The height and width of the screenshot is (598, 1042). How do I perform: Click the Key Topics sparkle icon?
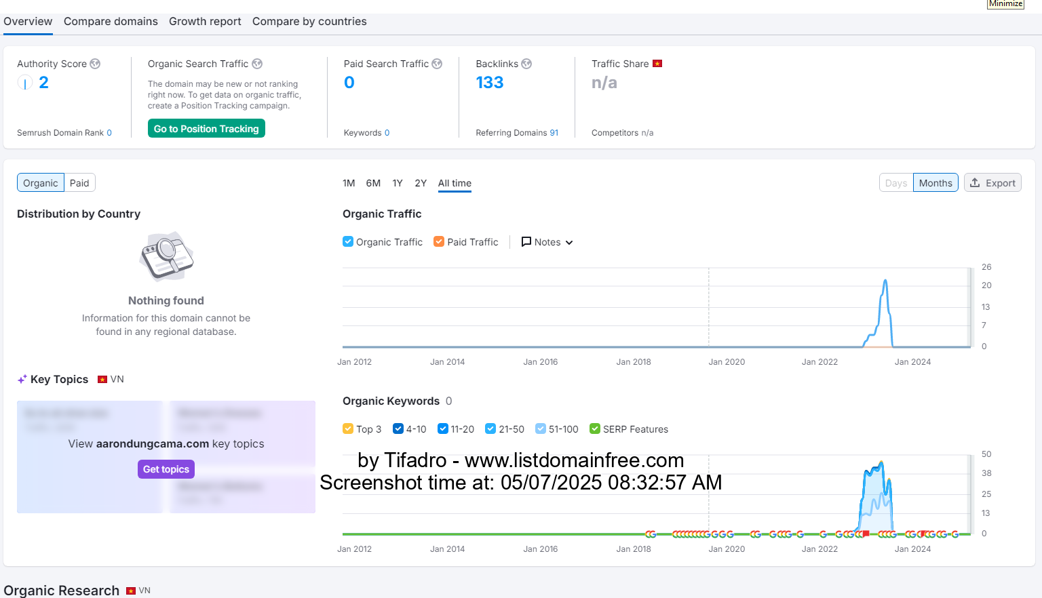coord(22,380)
